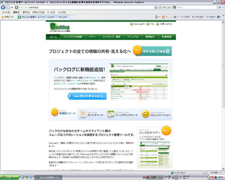Expand the print options dropdown arrow

point(178,17)
